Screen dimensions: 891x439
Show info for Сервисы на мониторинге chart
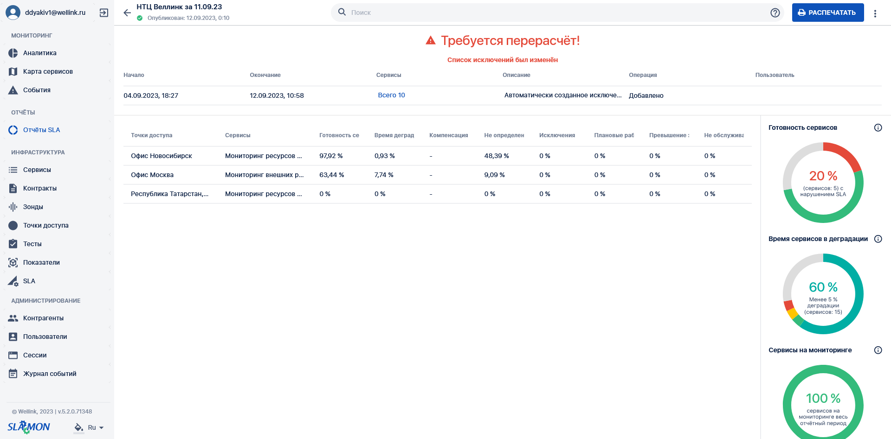point(878,350)
